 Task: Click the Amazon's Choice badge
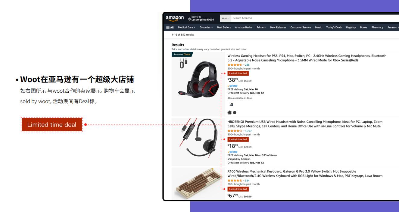pyautogui.click(x=182, y=54)
